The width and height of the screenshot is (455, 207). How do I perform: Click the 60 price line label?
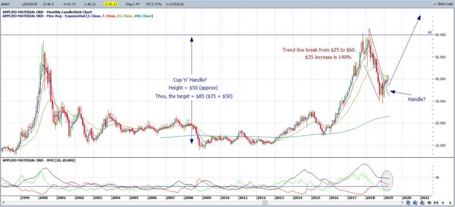click(430, 32)
